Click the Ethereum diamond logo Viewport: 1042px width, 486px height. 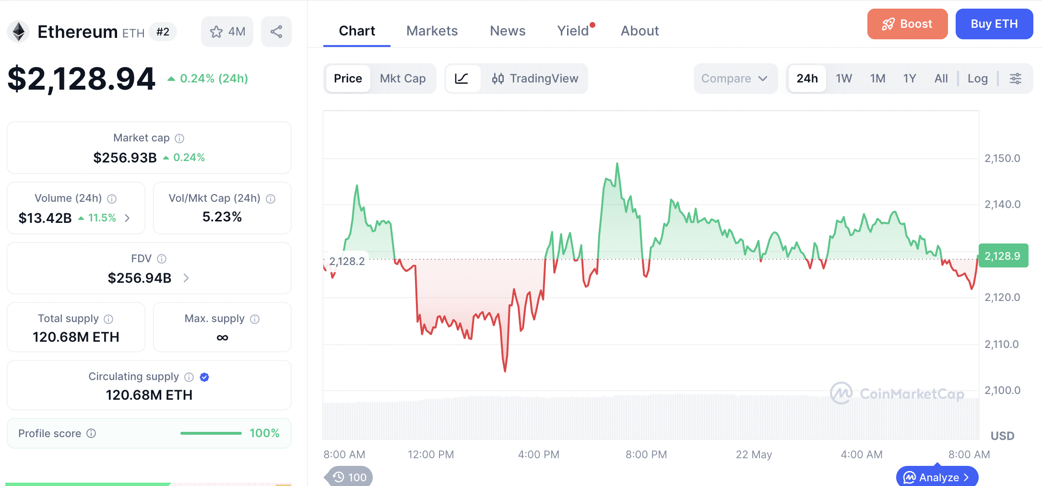click(19, 32)
